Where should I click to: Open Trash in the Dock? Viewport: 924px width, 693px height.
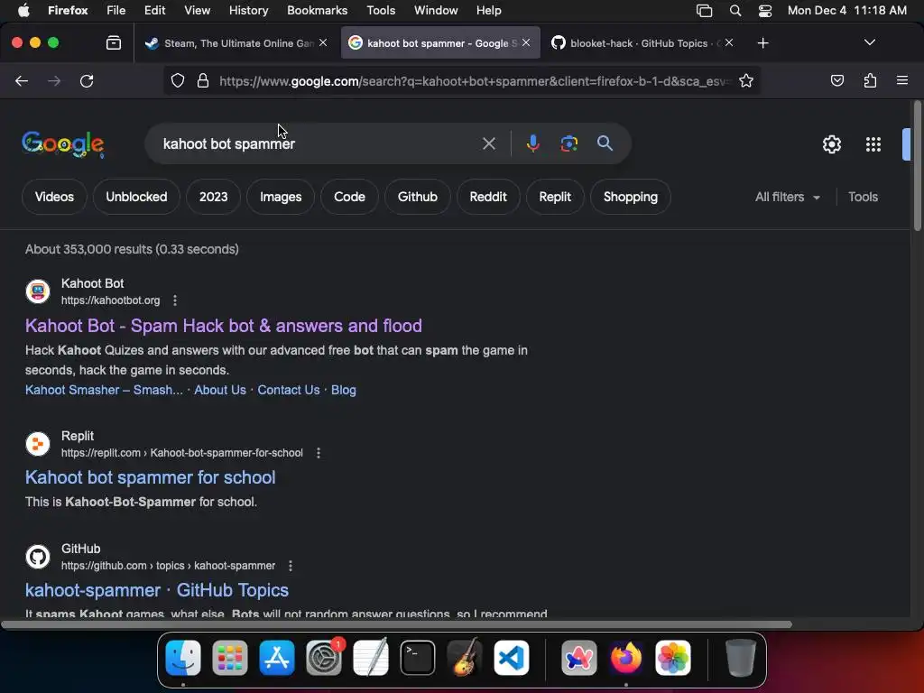(x=740, y=658)
